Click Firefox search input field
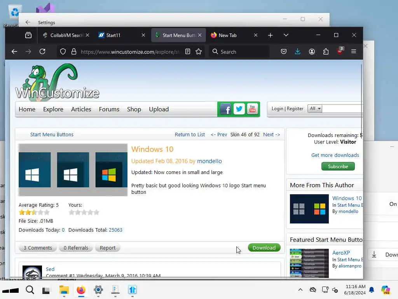Screen dimensions: 398x299 [x=239, y=52]
